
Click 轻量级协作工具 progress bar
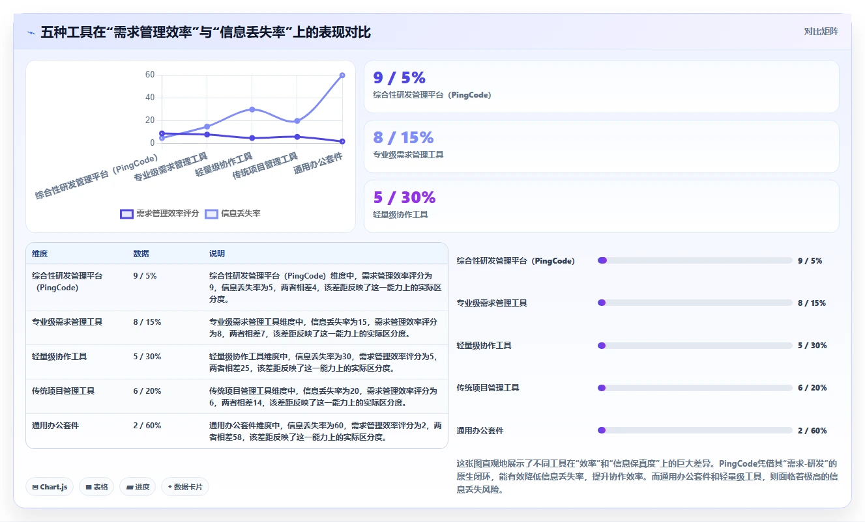(695, 346)
